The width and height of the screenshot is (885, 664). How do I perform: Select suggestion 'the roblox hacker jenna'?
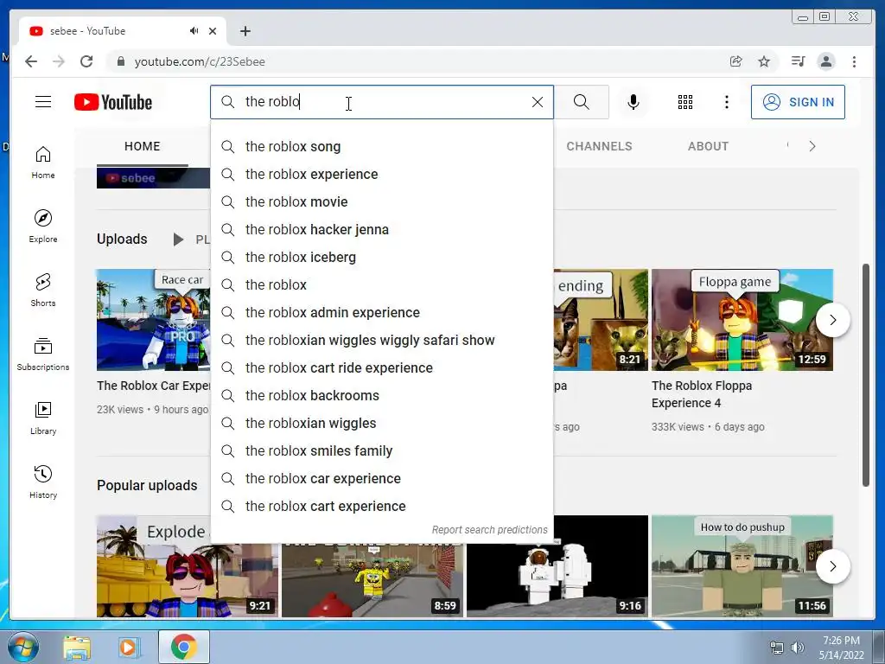[x=381, y=230]
